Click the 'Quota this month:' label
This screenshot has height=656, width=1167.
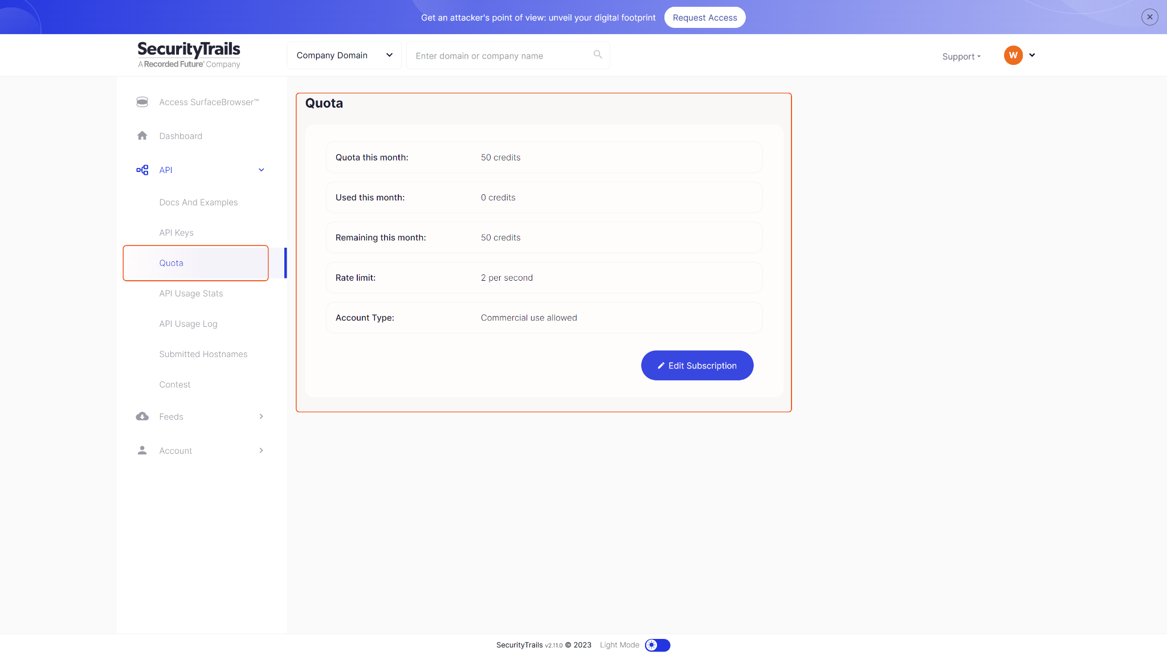[372, 158]
